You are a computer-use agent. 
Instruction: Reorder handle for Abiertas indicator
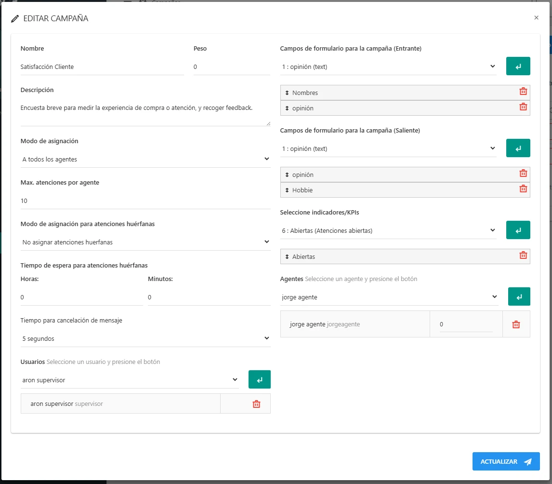287,257
